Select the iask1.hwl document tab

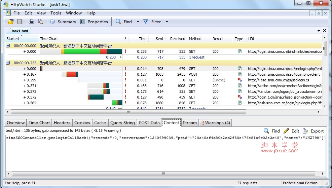(x=20, y=31)
